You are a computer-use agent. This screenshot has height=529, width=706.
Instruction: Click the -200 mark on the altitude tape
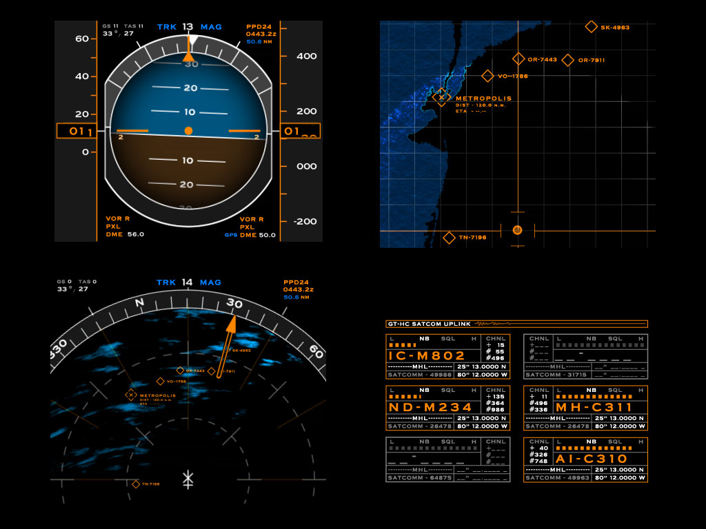point(305,221)
